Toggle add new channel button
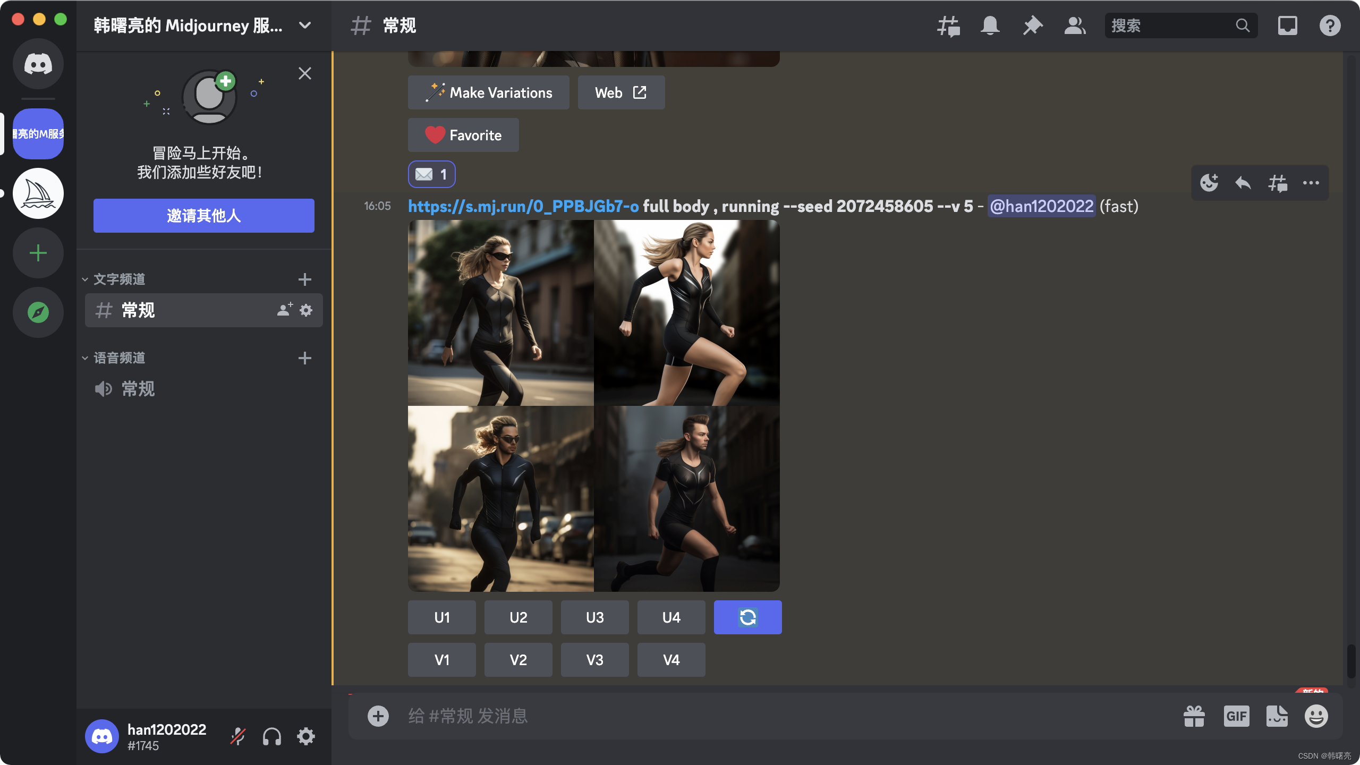This screenshot has width=1360, height=765. tap(304, 279)
